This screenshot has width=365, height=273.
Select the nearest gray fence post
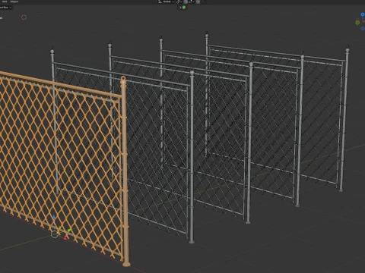point(192,157)
